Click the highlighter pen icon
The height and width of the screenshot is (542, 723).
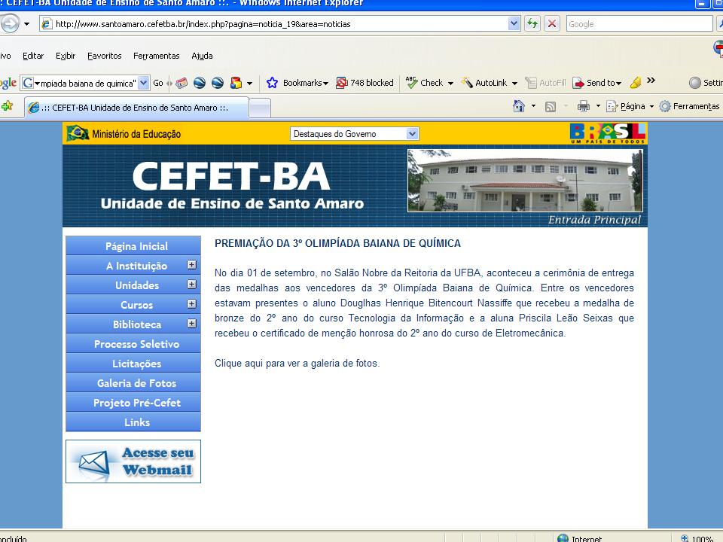coord(636,83)
